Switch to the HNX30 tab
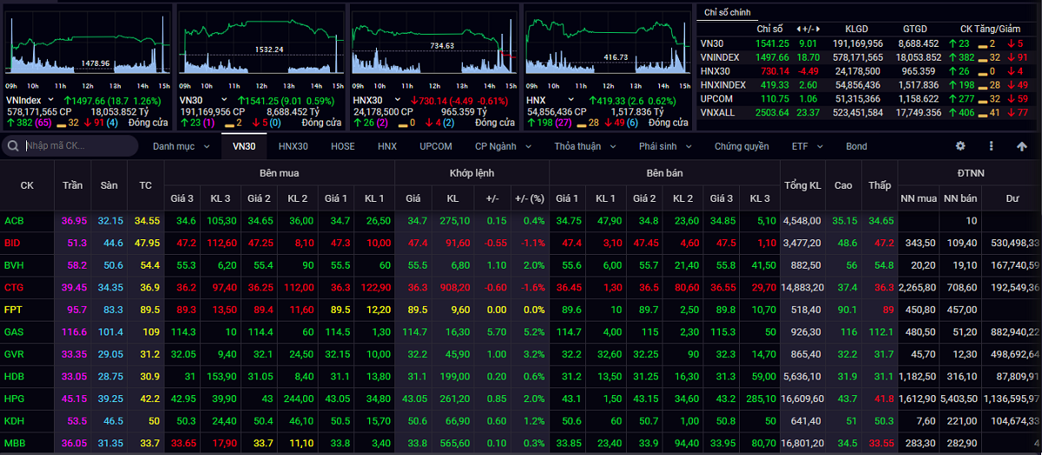Viewport: 1042px width, 455px height. coord(293,146)
